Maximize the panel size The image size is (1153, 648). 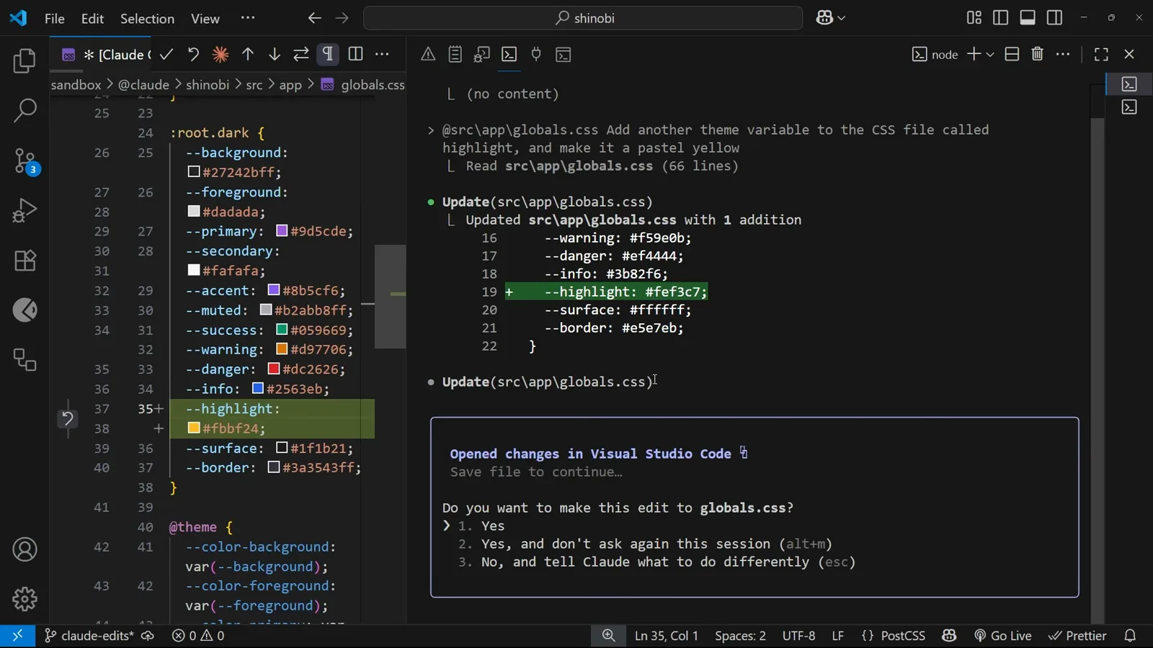click(x=1101, y=54)
